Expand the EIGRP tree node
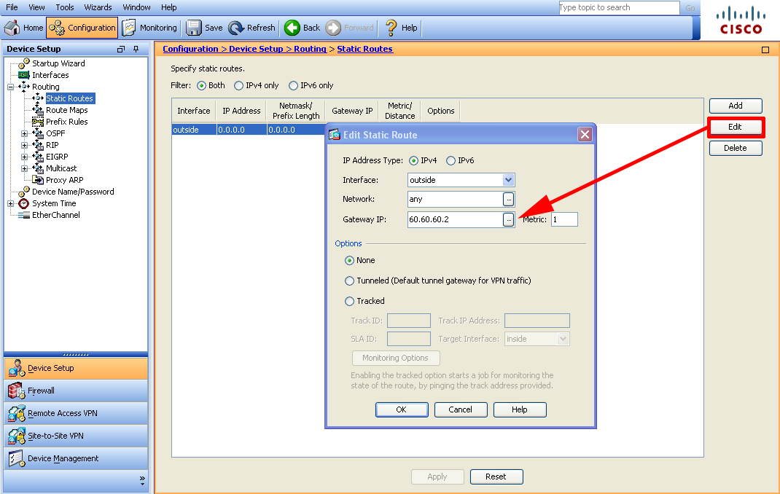 click(24, 157)
